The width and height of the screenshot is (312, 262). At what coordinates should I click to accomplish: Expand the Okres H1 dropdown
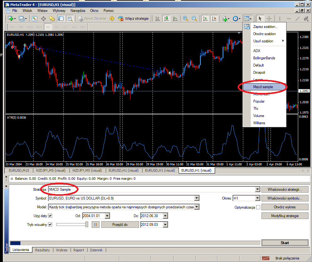[x=258, y=198]
